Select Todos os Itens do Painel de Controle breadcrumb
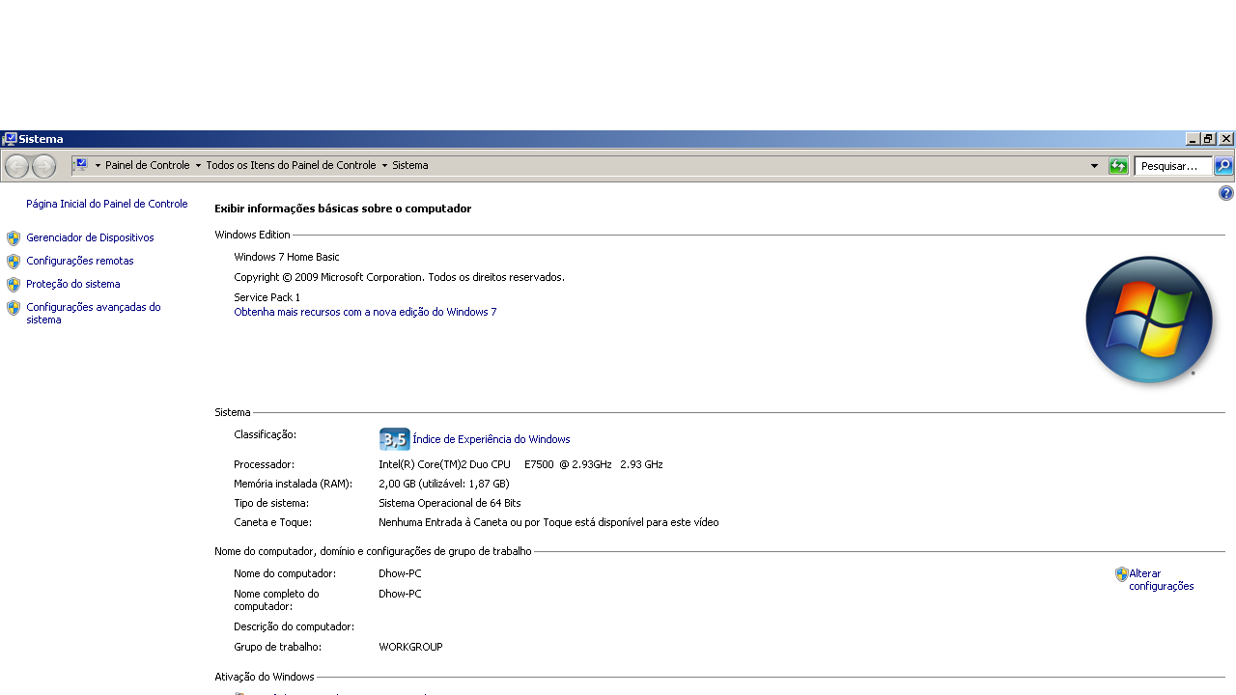Screen dimensions: 1236x695 [x=291, y=165]
